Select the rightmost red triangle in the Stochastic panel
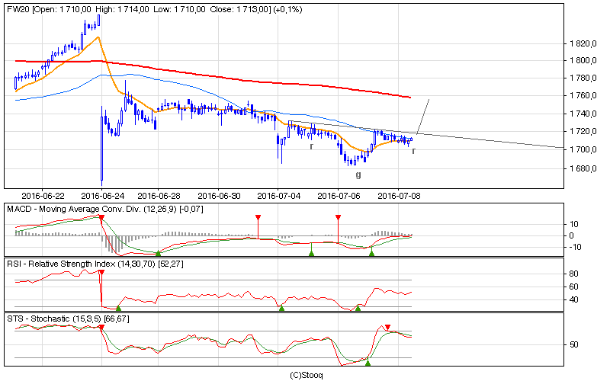 click(x=388, y=327)
